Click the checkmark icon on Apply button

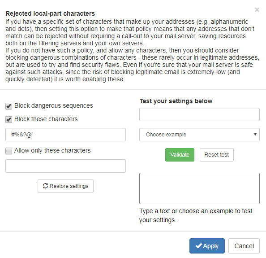tap(199, 246)
